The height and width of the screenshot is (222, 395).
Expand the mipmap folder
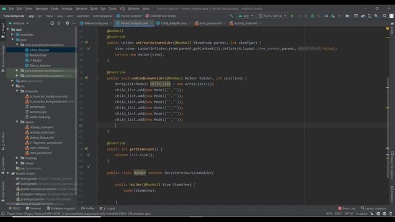pyautogui.click(x=17, y=158)
